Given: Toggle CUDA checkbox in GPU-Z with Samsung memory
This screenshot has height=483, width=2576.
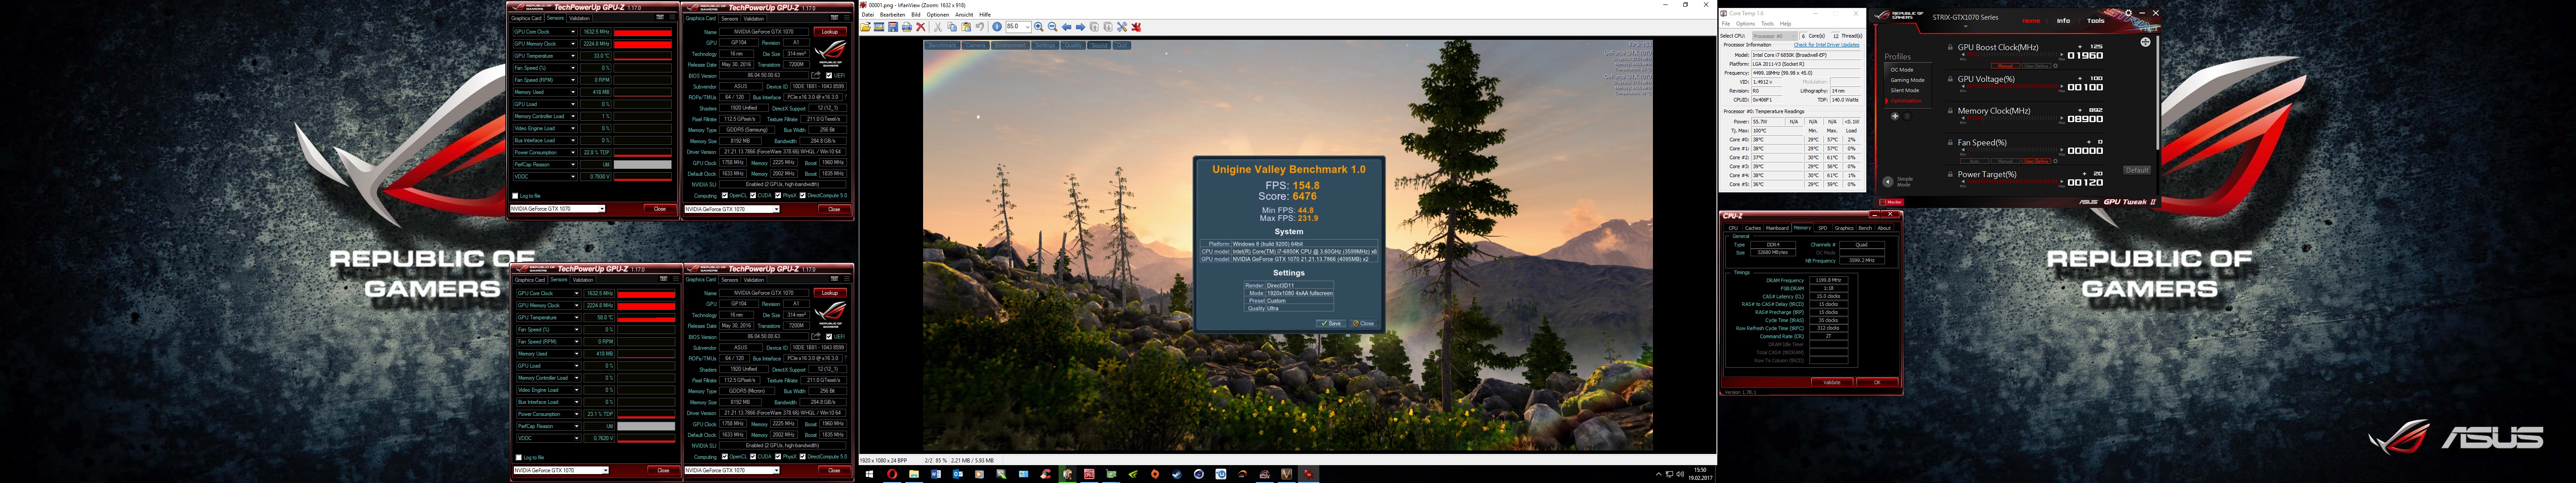Looking at the screenshot, I should coord(753,195).
